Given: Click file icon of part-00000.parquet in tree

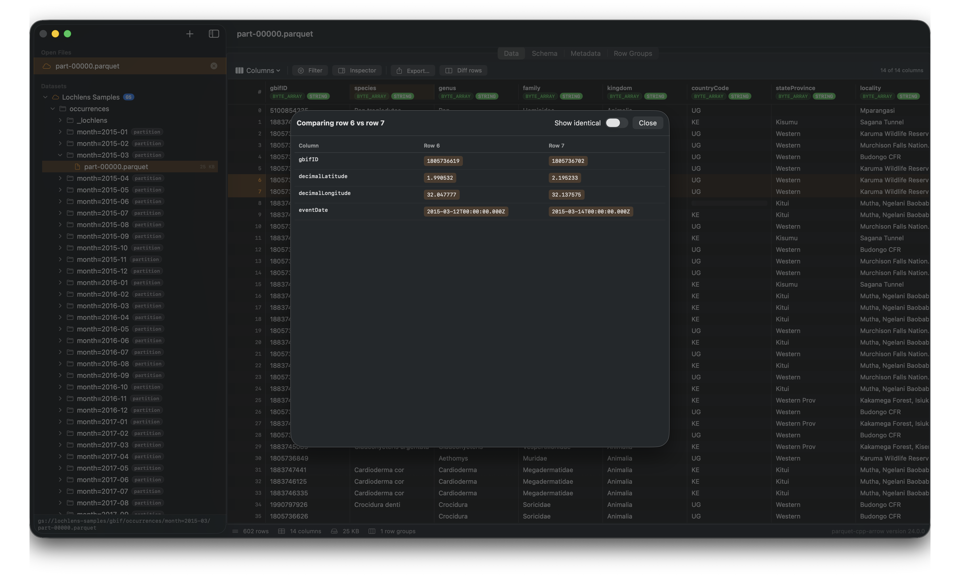Looking at the screenshot, I should click(x=77, y=167).
